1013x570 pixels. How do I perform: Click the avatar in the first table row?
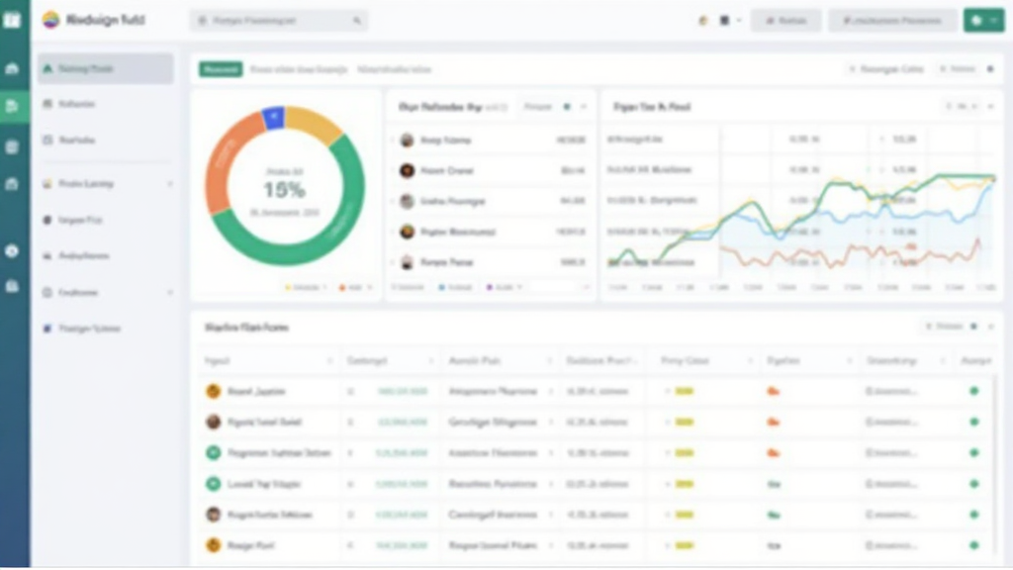[x=213, y=391]
